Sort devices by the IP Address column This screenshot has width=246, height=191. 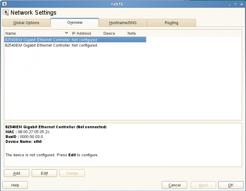[x=81, y=33]
